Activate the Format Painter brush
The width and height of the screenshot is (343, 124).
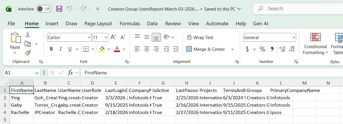point(28,53)
